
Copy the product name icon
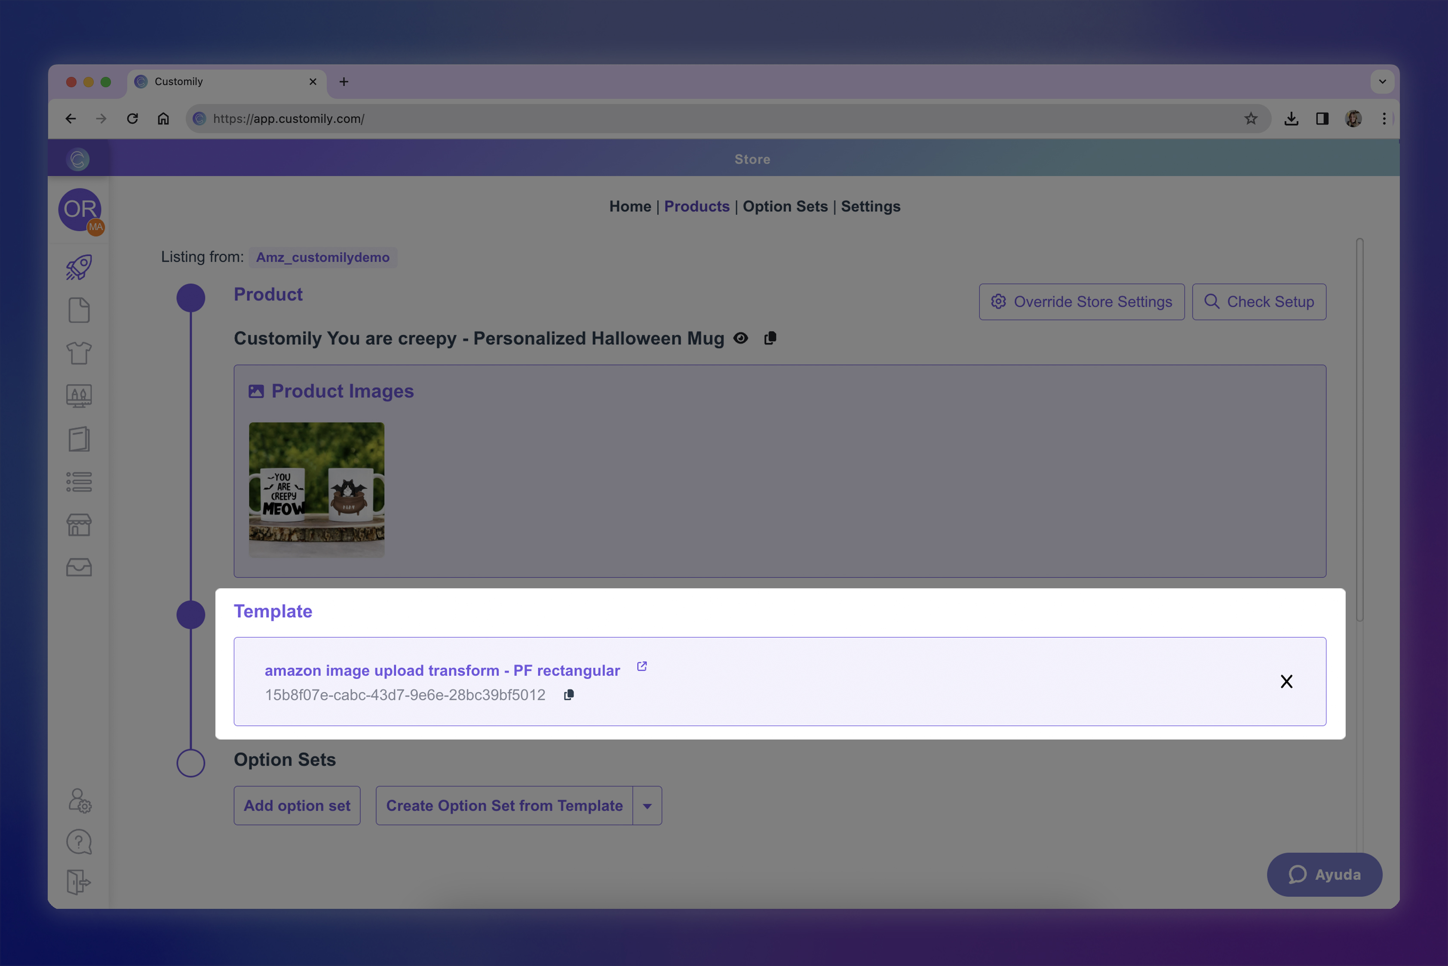(x=770, y=338)
